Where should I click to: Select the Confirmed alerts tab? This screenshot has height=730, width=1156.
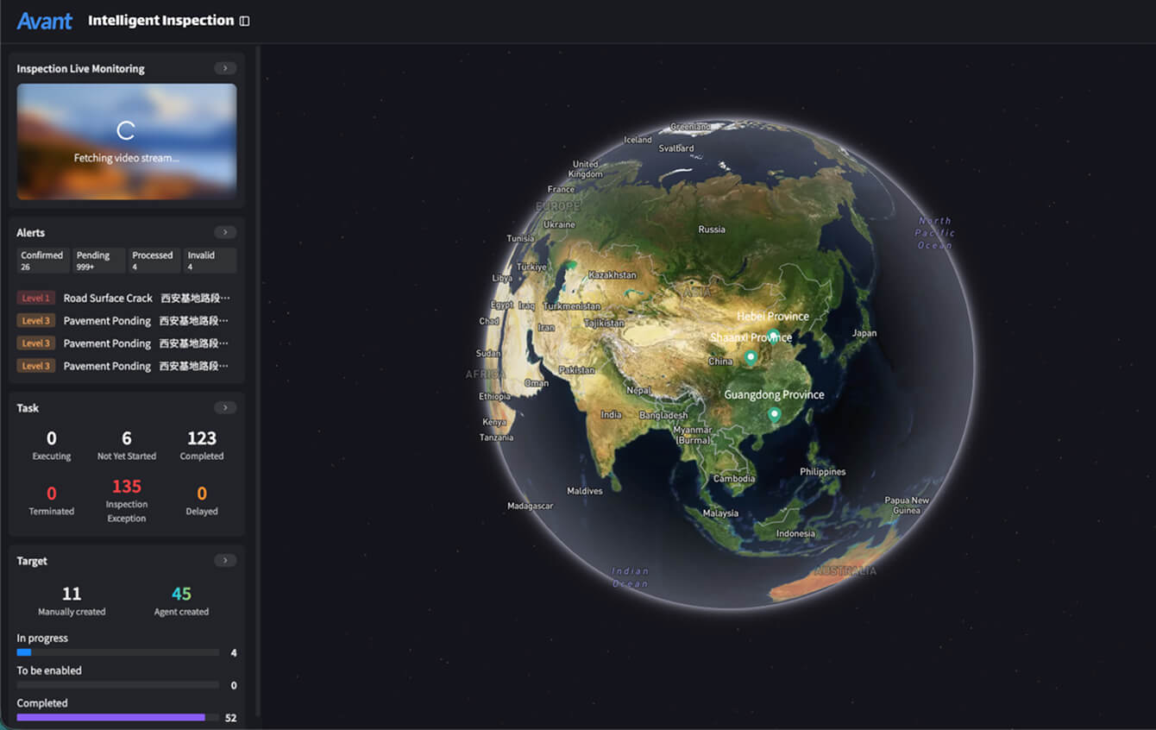click(42, 261)
